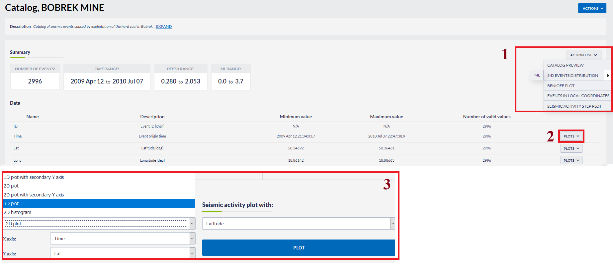The width and height of the screenshot is (613, 268).
Task: Open the X axis Time dropdown
Action: coord(123,239)
